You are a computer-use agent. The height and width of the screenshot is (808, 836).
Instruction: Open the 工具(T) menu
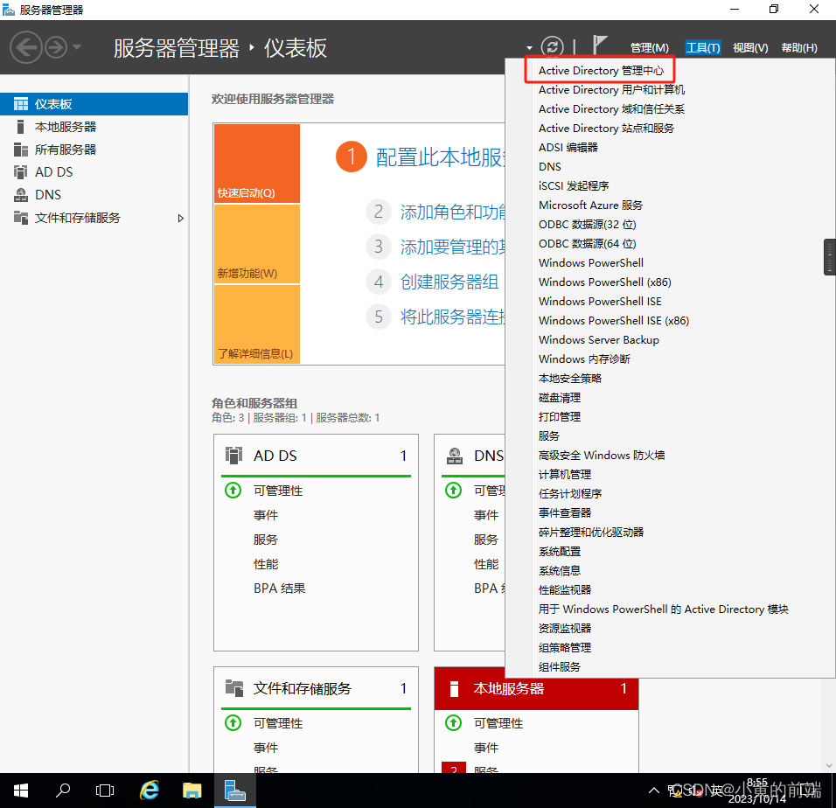(x=703, y=48)
